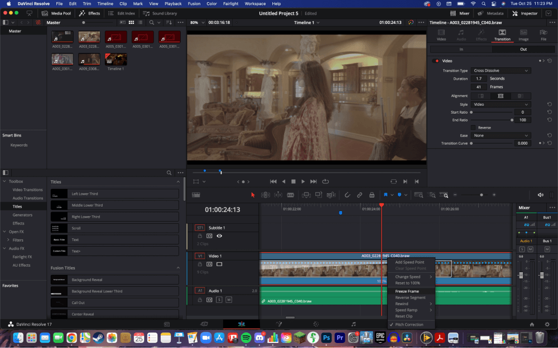This screenshot has width=558, height=348.
Task: Click the Insert Clip icon
Action: 306,195
